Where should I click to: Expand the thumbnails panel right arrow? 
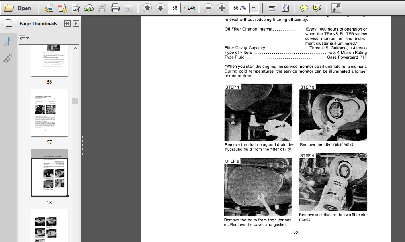tap(76, 24)
